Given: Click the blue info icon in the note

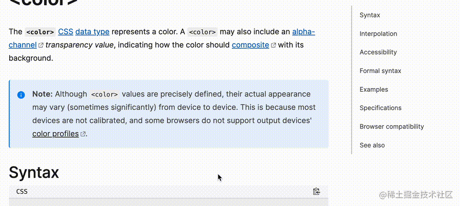Looking at the screenshot, I should 21,95.
